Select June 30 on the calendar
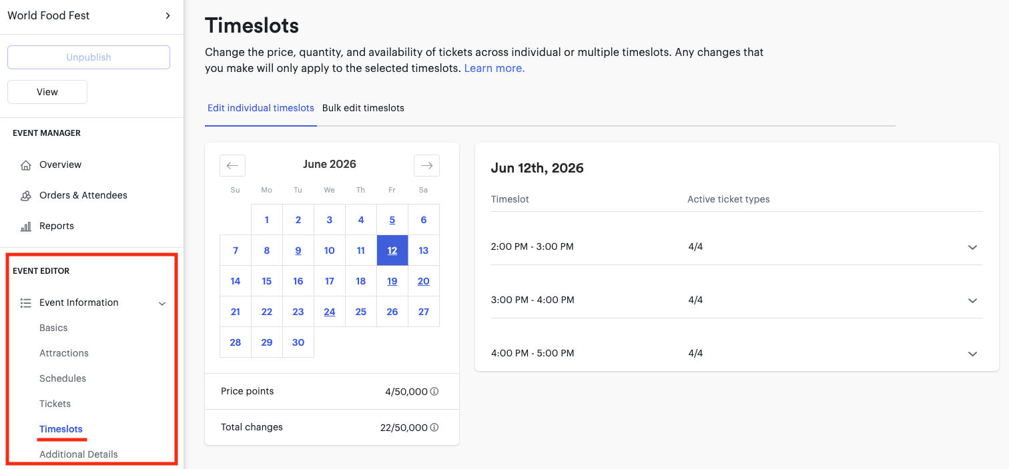 298,342
